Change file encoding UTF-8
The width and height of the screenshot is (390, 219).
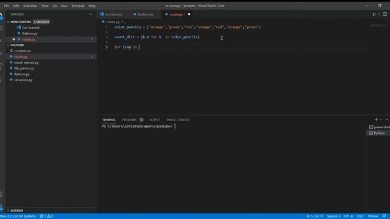(x=349, y=217)
